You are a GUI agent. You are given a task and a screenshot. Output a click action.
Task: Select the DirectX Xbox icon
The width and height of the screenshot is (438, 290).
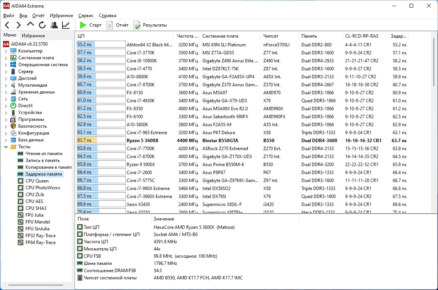[x=13, y=106]
